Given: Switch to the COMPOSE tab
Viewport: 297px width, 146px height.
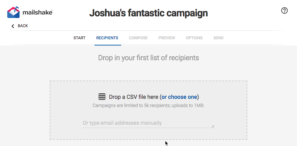Looking at the screenshot, I should coord(138,38).
